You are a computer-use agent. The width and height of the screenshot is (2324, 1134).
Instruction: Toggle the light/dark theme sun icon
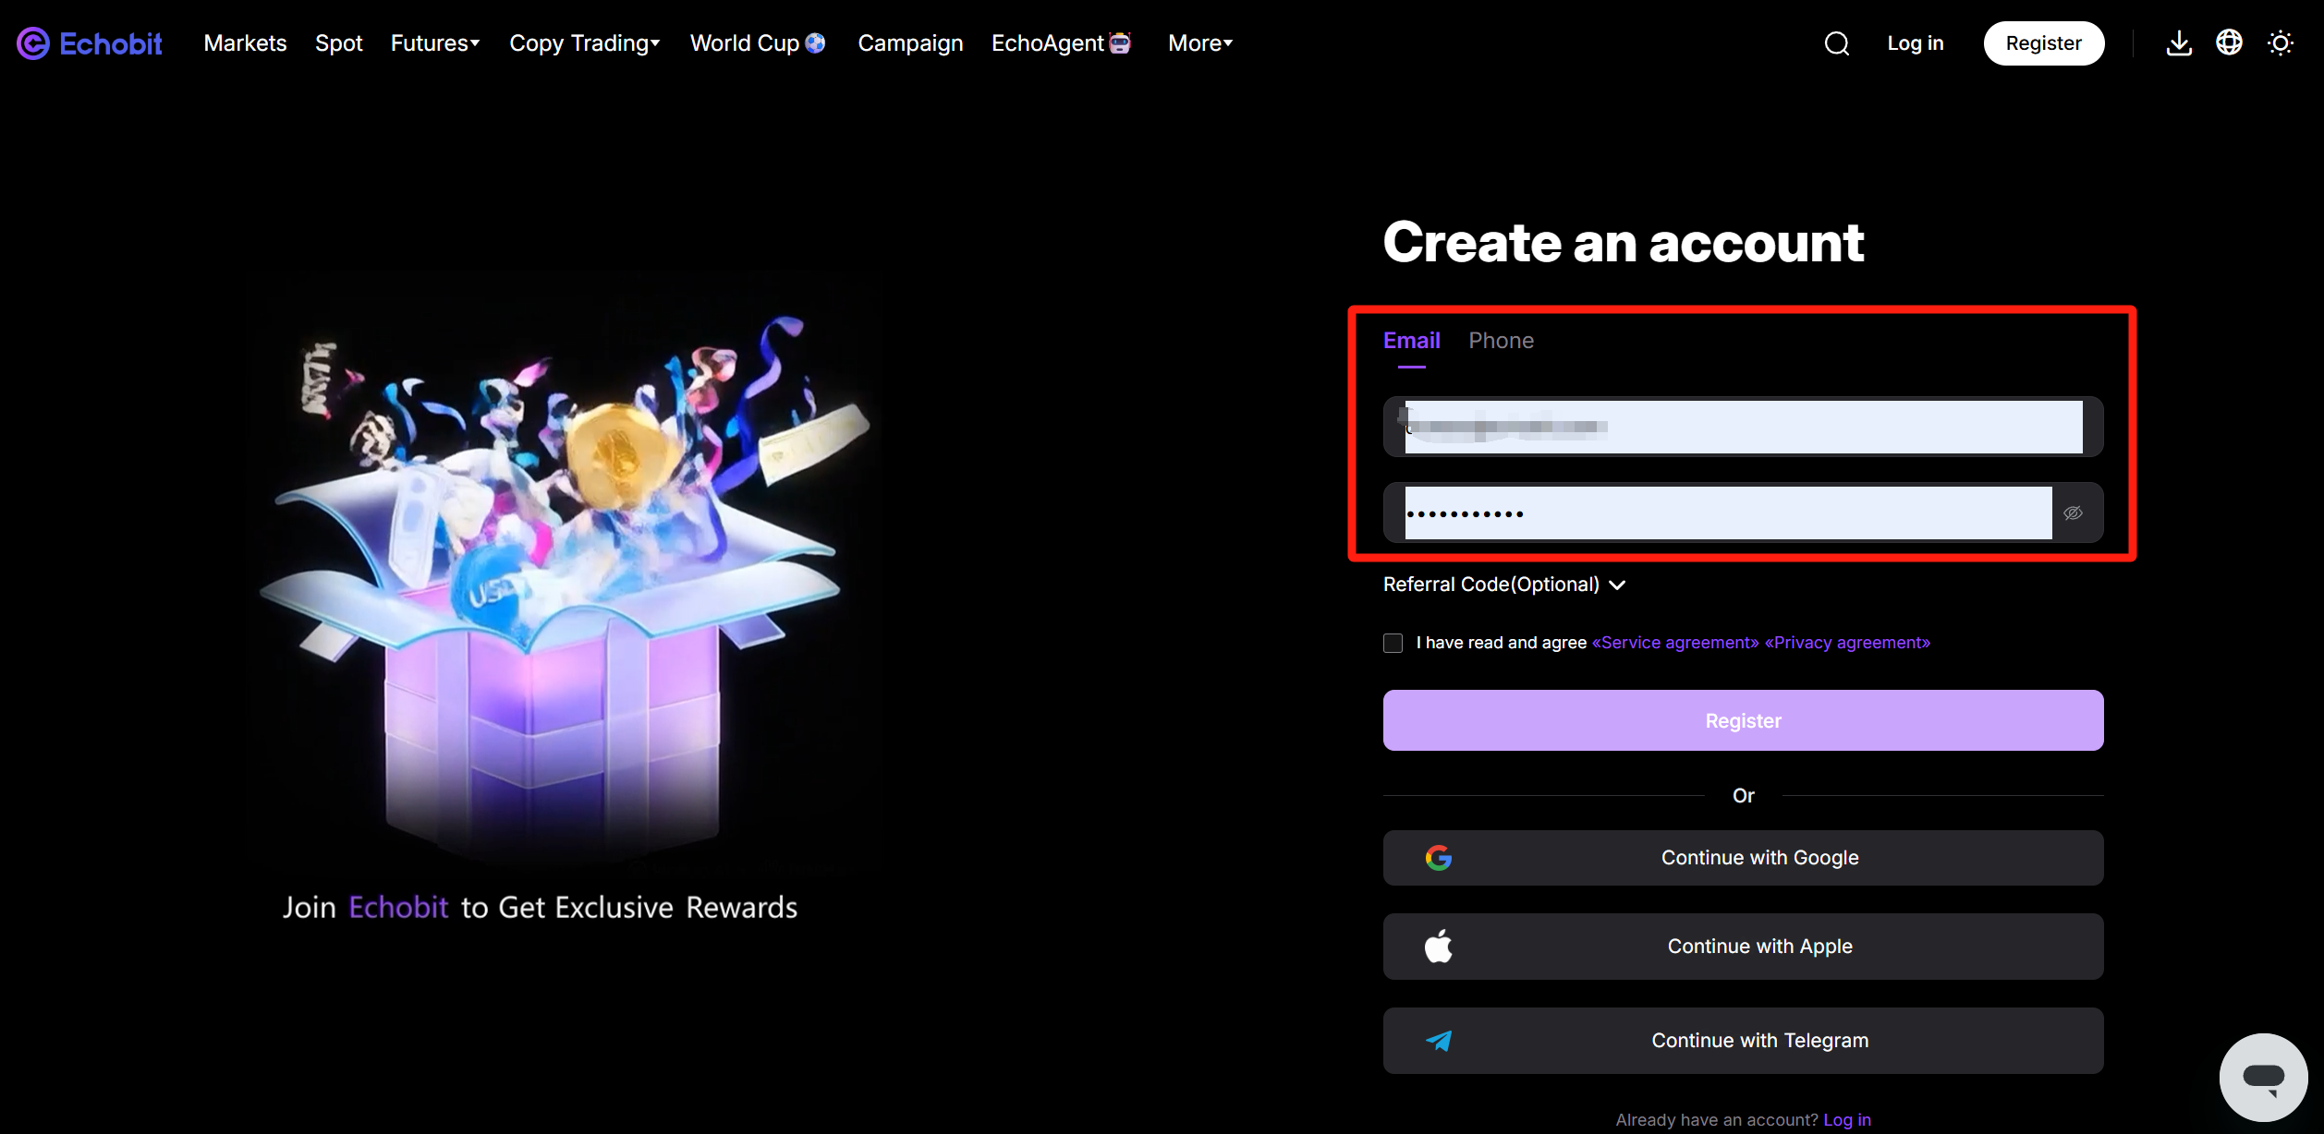[x=2281, y=43]
